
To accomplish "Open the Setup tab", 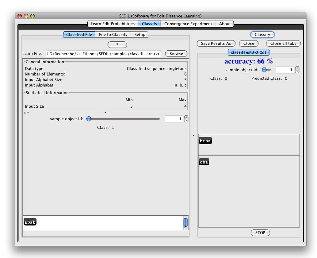I will (x=140, y=35).
